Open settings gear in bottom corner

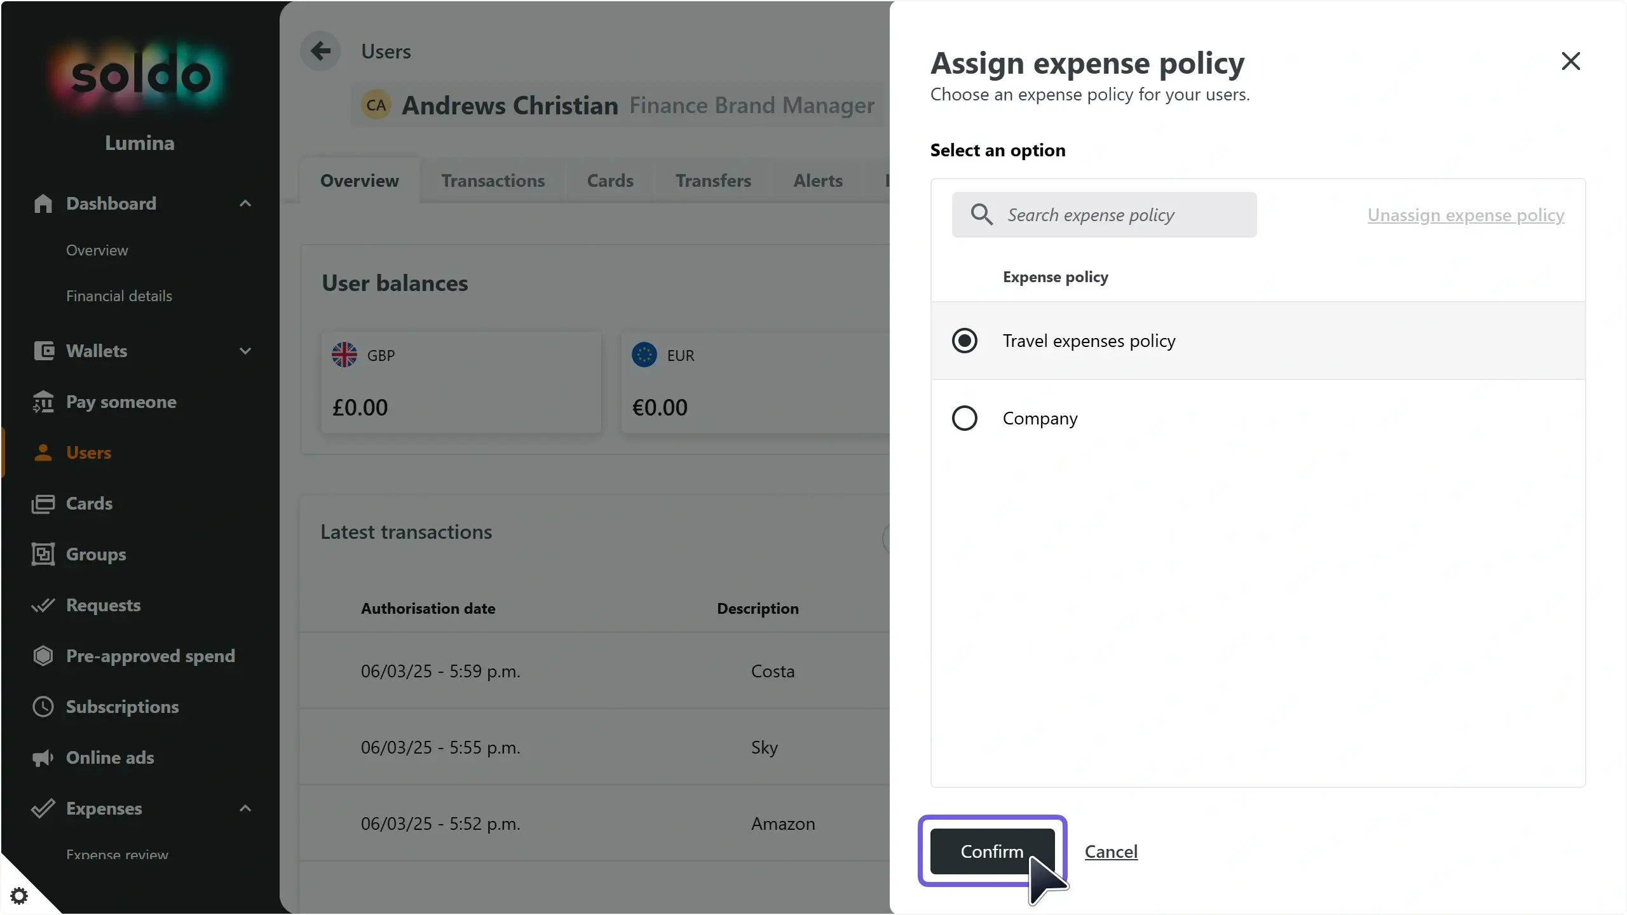point(19,896)
